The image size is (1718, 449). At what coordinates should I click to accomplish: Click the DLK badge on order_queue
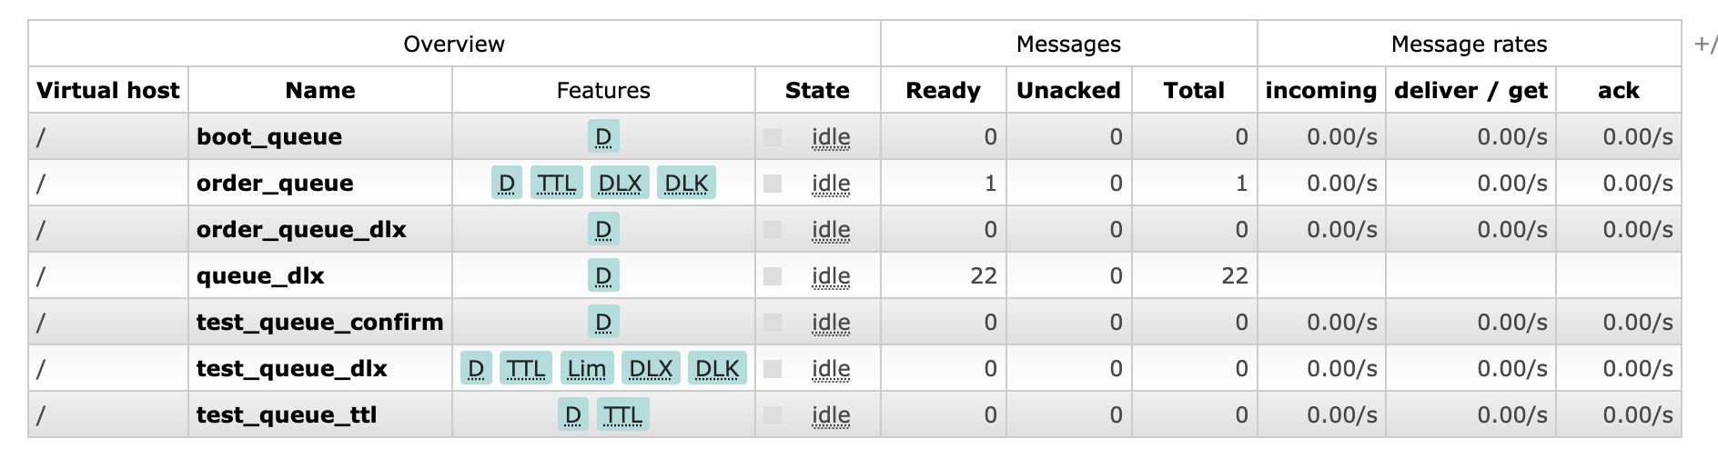tap(686, 183)
